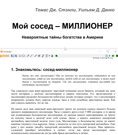
Task: Select the Crop tool
Action: 16,56
